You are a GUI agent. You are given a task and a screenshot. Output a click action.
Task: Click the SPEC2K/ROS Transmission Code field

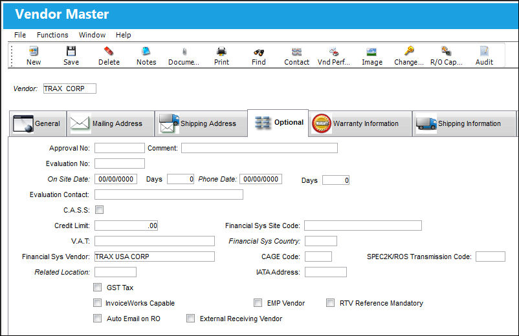tap(491, 257)
